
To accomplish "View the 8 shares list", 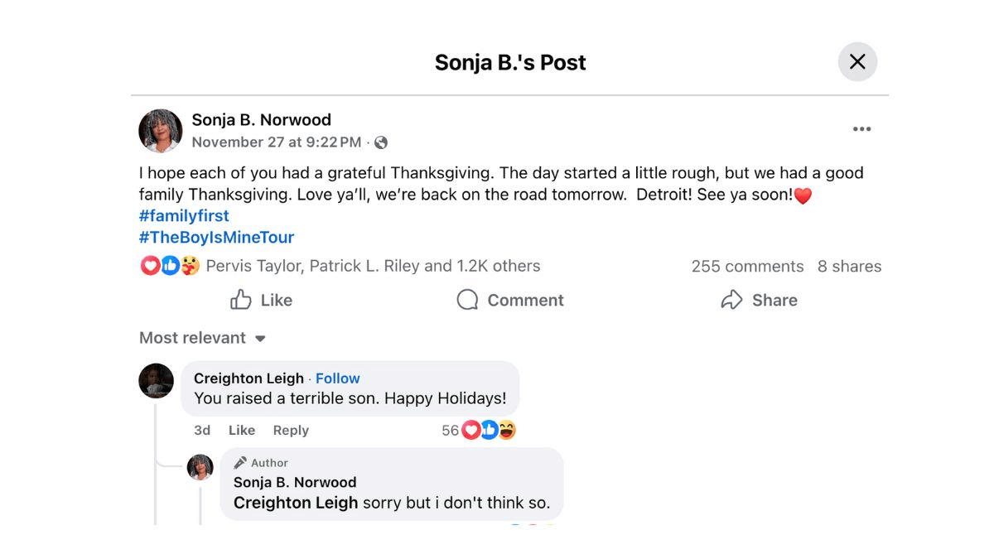I will click(x=849, y=267).
